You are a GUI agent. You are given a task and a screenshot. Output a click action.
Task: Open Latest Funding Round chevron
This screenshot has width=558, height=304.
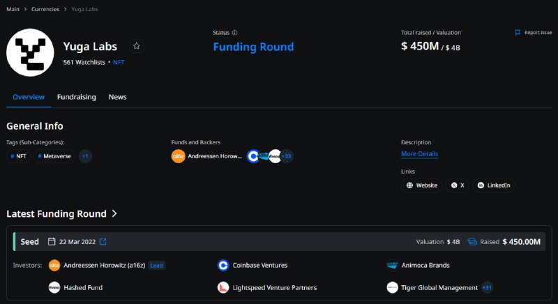click(x=114, y=213)
